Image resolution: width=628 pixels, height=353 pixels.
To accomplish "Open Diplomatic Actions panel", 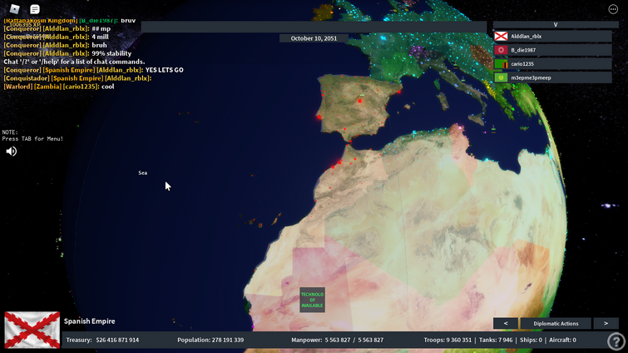I will click(x=556, y=323).
